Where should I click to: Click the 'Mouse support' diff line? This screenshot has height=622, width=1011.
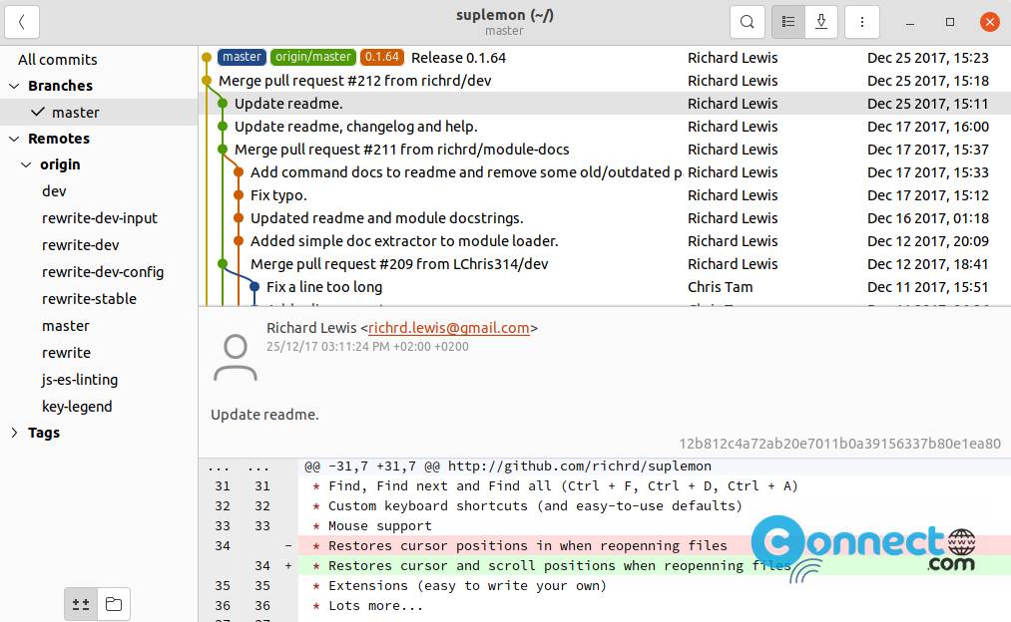click(605, 525)
